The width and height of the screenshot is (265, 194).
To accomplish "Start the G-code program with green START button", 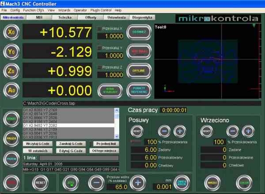I will (x=11, y=119).
